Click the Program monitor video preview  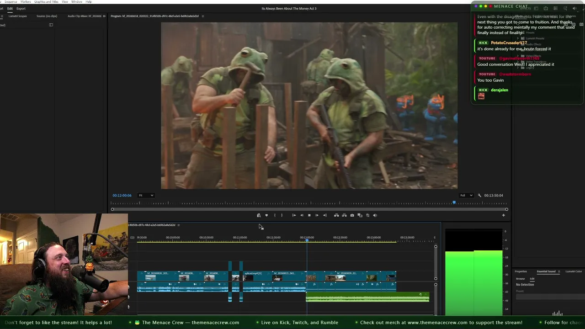point(309,106)
